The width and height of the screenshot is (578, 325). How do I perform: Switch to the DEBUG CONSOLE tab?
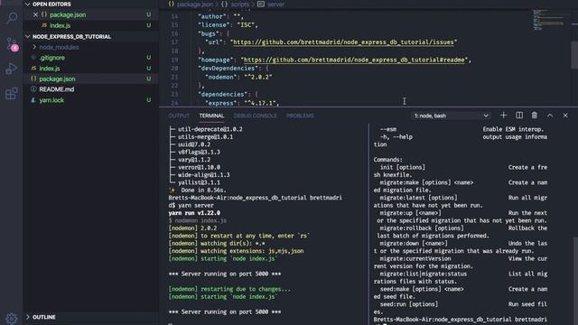pyautogui.click(x=255, y=116)
